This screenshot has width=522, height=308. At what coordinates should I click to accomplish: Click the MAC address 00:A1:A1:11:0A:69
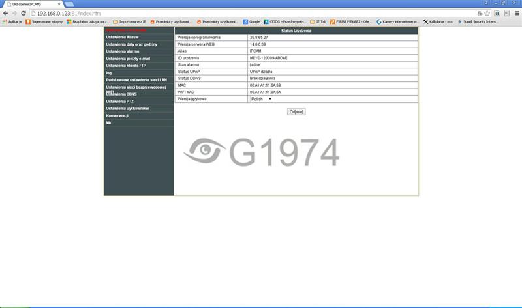265,85
